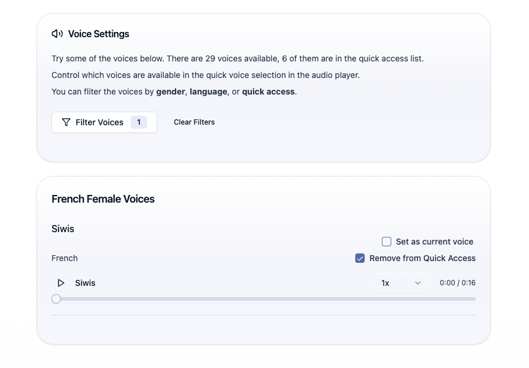Uncheck the Remove from Quick Access checkbox
This screenshot has width=529, height=368.
click(x=360, y=258)
